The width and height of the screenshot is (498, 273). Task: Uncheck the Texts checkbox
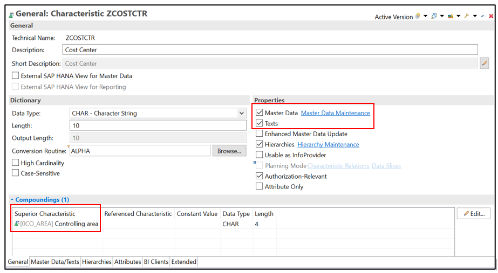pyautogui.click(x=259, y=123)
